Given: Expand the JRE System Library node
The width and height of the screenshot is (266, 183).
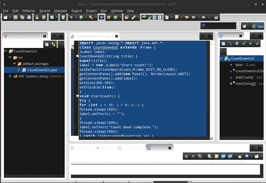Looking at the screenshot, I should click(10, 76).
